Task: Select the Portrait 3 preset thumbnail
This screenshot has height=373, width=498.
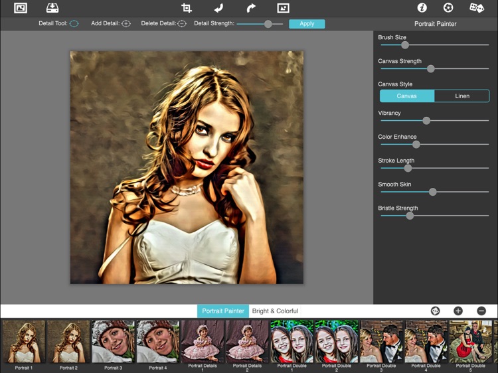Action: pos(114,342)
